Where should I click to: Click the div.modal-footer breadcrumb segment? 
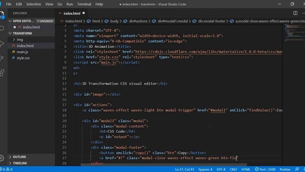tap(211, 21)
